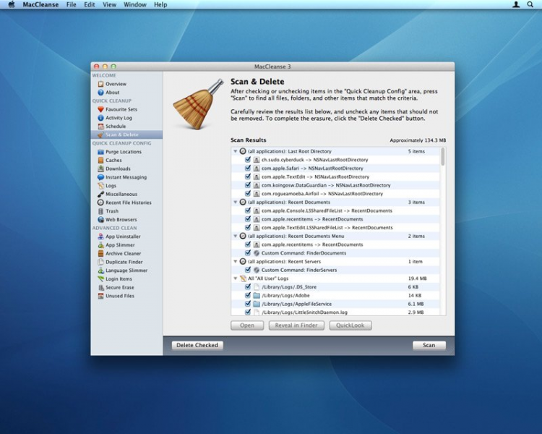Image resolution: width=542 pixels, height=434 pixels.
Task: Click the App Slimmer icon
Action: [x=100, y=245]
